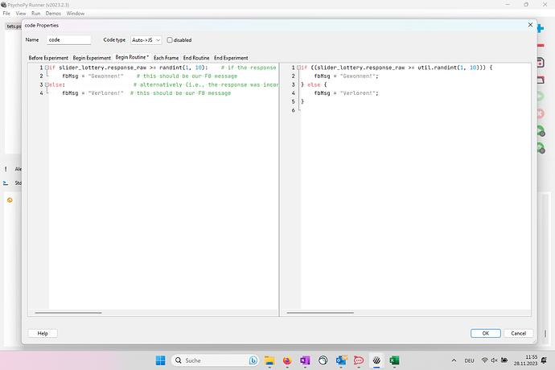Open File Explorer from the taskbar
This screenshot has height=370, width=555.
pyautogui.click(x=269, y=360)
